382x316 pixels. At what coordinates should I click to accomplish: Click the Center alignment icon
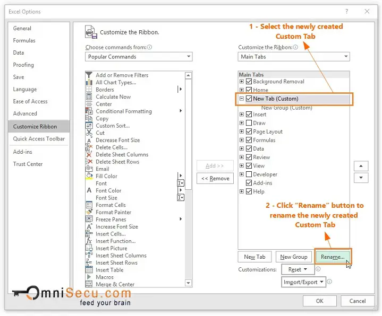[89, 104]
